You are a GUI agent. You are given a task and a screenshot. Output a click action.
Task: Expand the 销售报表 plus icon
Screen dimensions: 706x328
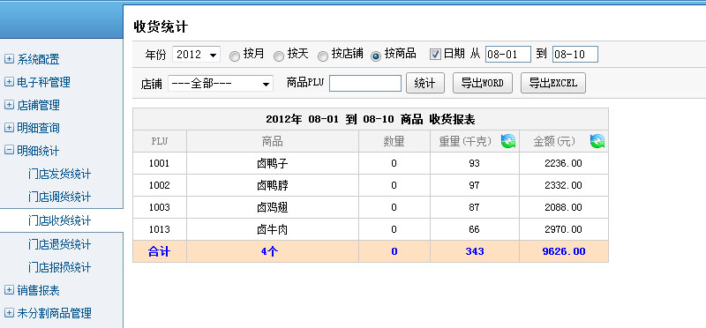point(9,290)
